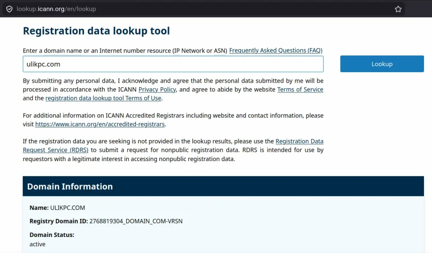The image size is (432, 253).
Task: Follow the website Terms of Service link
Action: click(300, 89)
